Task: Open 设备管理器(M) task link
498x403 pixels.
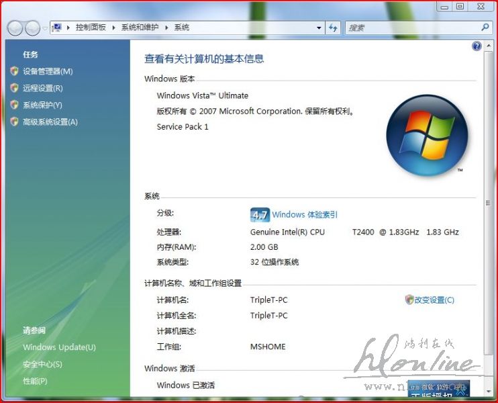Action: [x=48, y=71]
